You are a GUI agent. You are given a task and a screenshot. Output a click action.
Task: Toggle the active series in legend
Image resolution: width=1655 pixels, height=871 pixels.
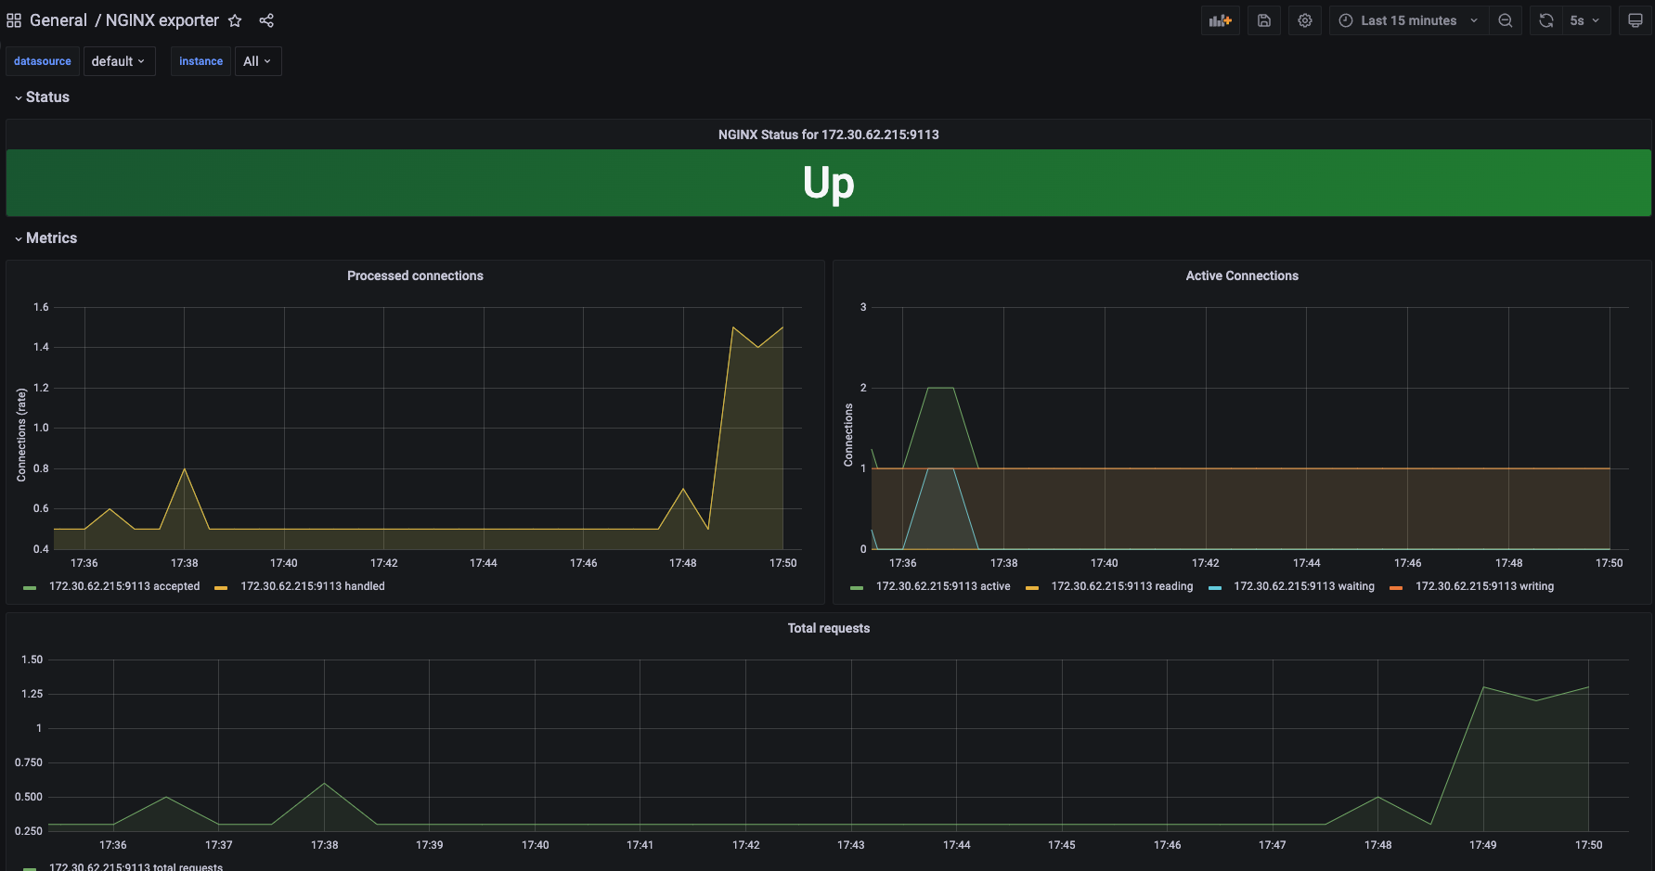pos(943,586)
